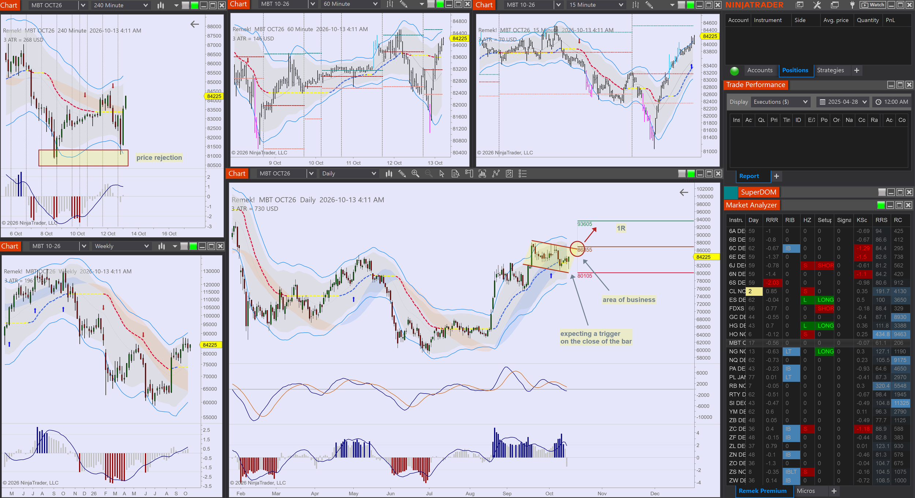The height and width of the screenshot is (498, 915).
Task: Toggle green link button on Market Analyzer
Action: pos(881,205)
